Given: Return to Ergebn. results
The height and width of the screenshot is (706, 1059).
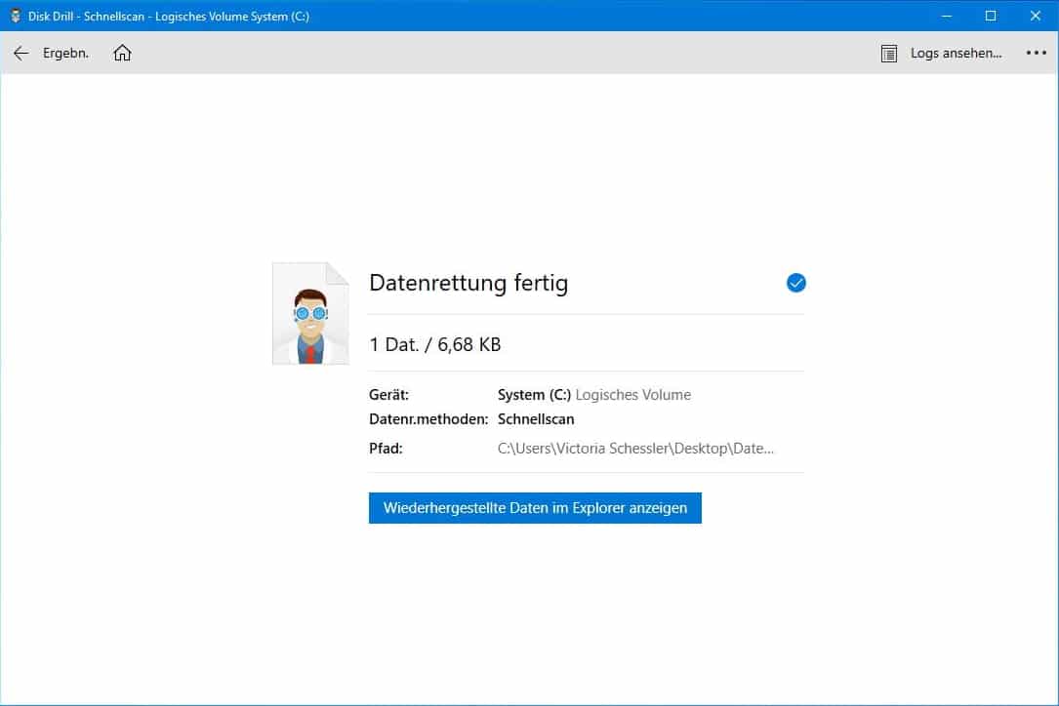Looking at the screenshot, I should [65, 54].
